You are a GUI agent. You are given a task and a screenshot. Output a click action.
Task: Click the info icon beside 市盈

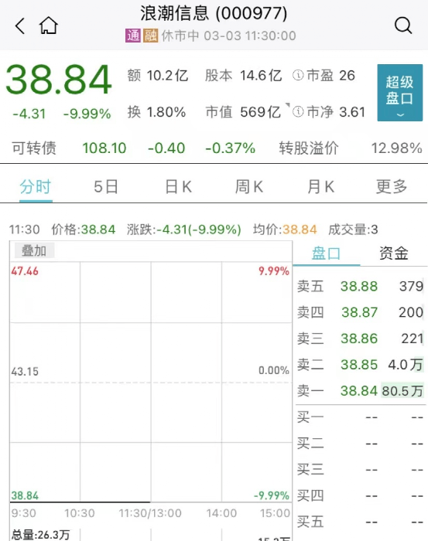[298, 75]
